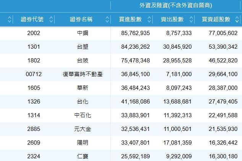
Task: Select security code 1326
Action: click(34, 102)
